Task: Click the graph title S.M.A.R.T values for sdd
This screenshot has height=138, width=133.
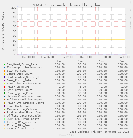Action: (x=66, y=5)
